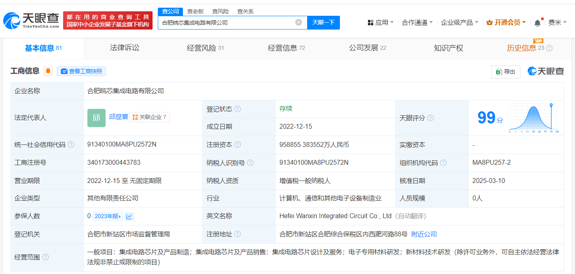This screenshot has width=575, height=274.
Task: Click the TianYanCha logo in the header
Action: click(x=31, y=20)
